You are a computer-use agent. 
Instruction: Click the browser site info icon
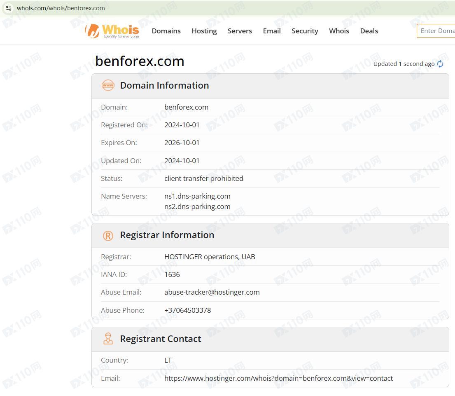tap(9, 8)
